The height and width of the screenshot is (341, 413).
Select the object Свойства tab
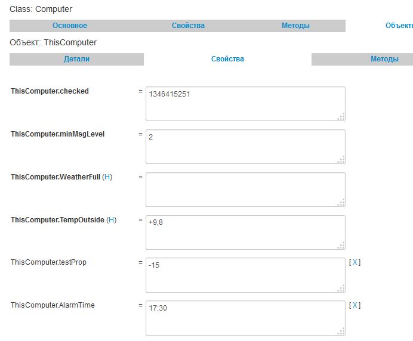click(227, 59)
